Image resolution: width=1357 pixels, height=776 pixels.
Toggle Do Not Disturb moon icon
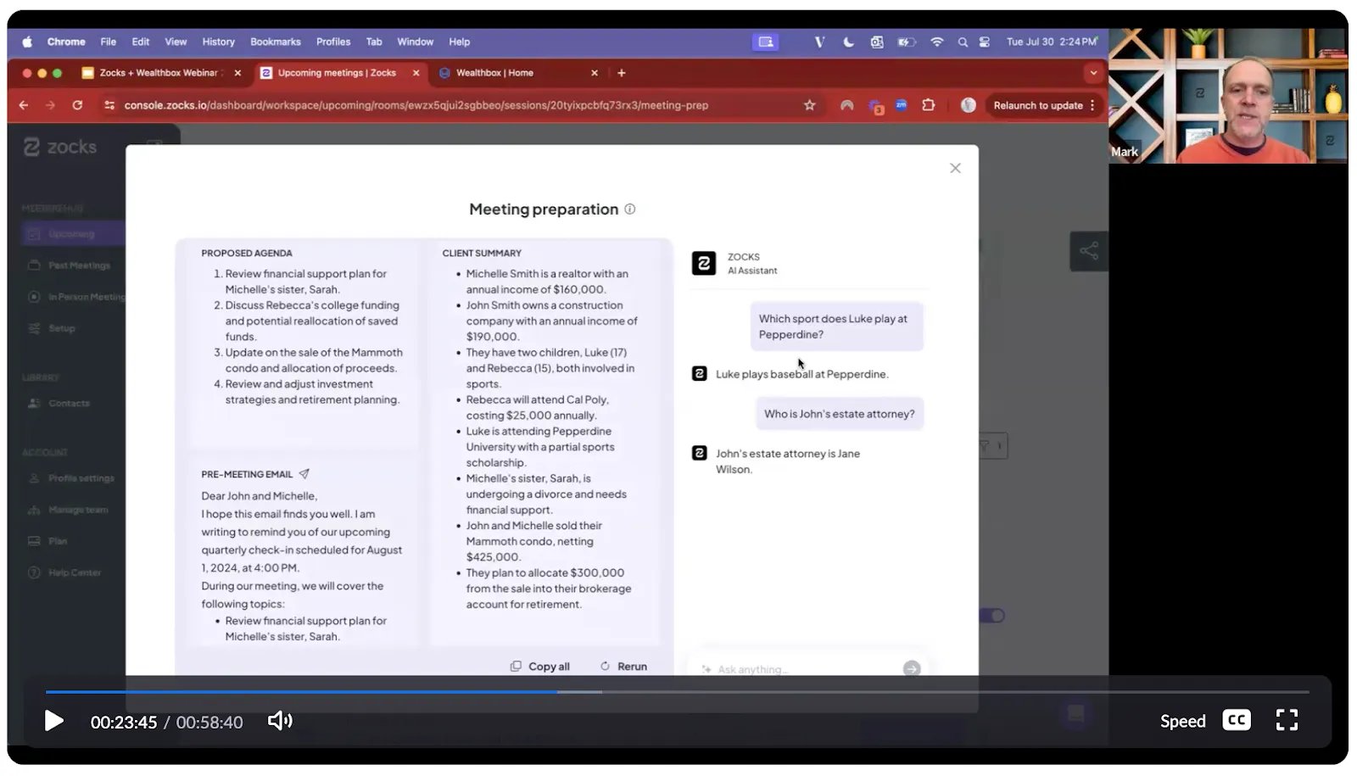point(848,42)
